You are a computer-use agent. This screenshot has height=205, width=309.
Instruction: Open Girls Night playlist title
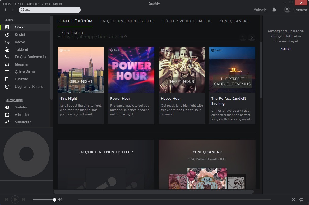[68, 98]
